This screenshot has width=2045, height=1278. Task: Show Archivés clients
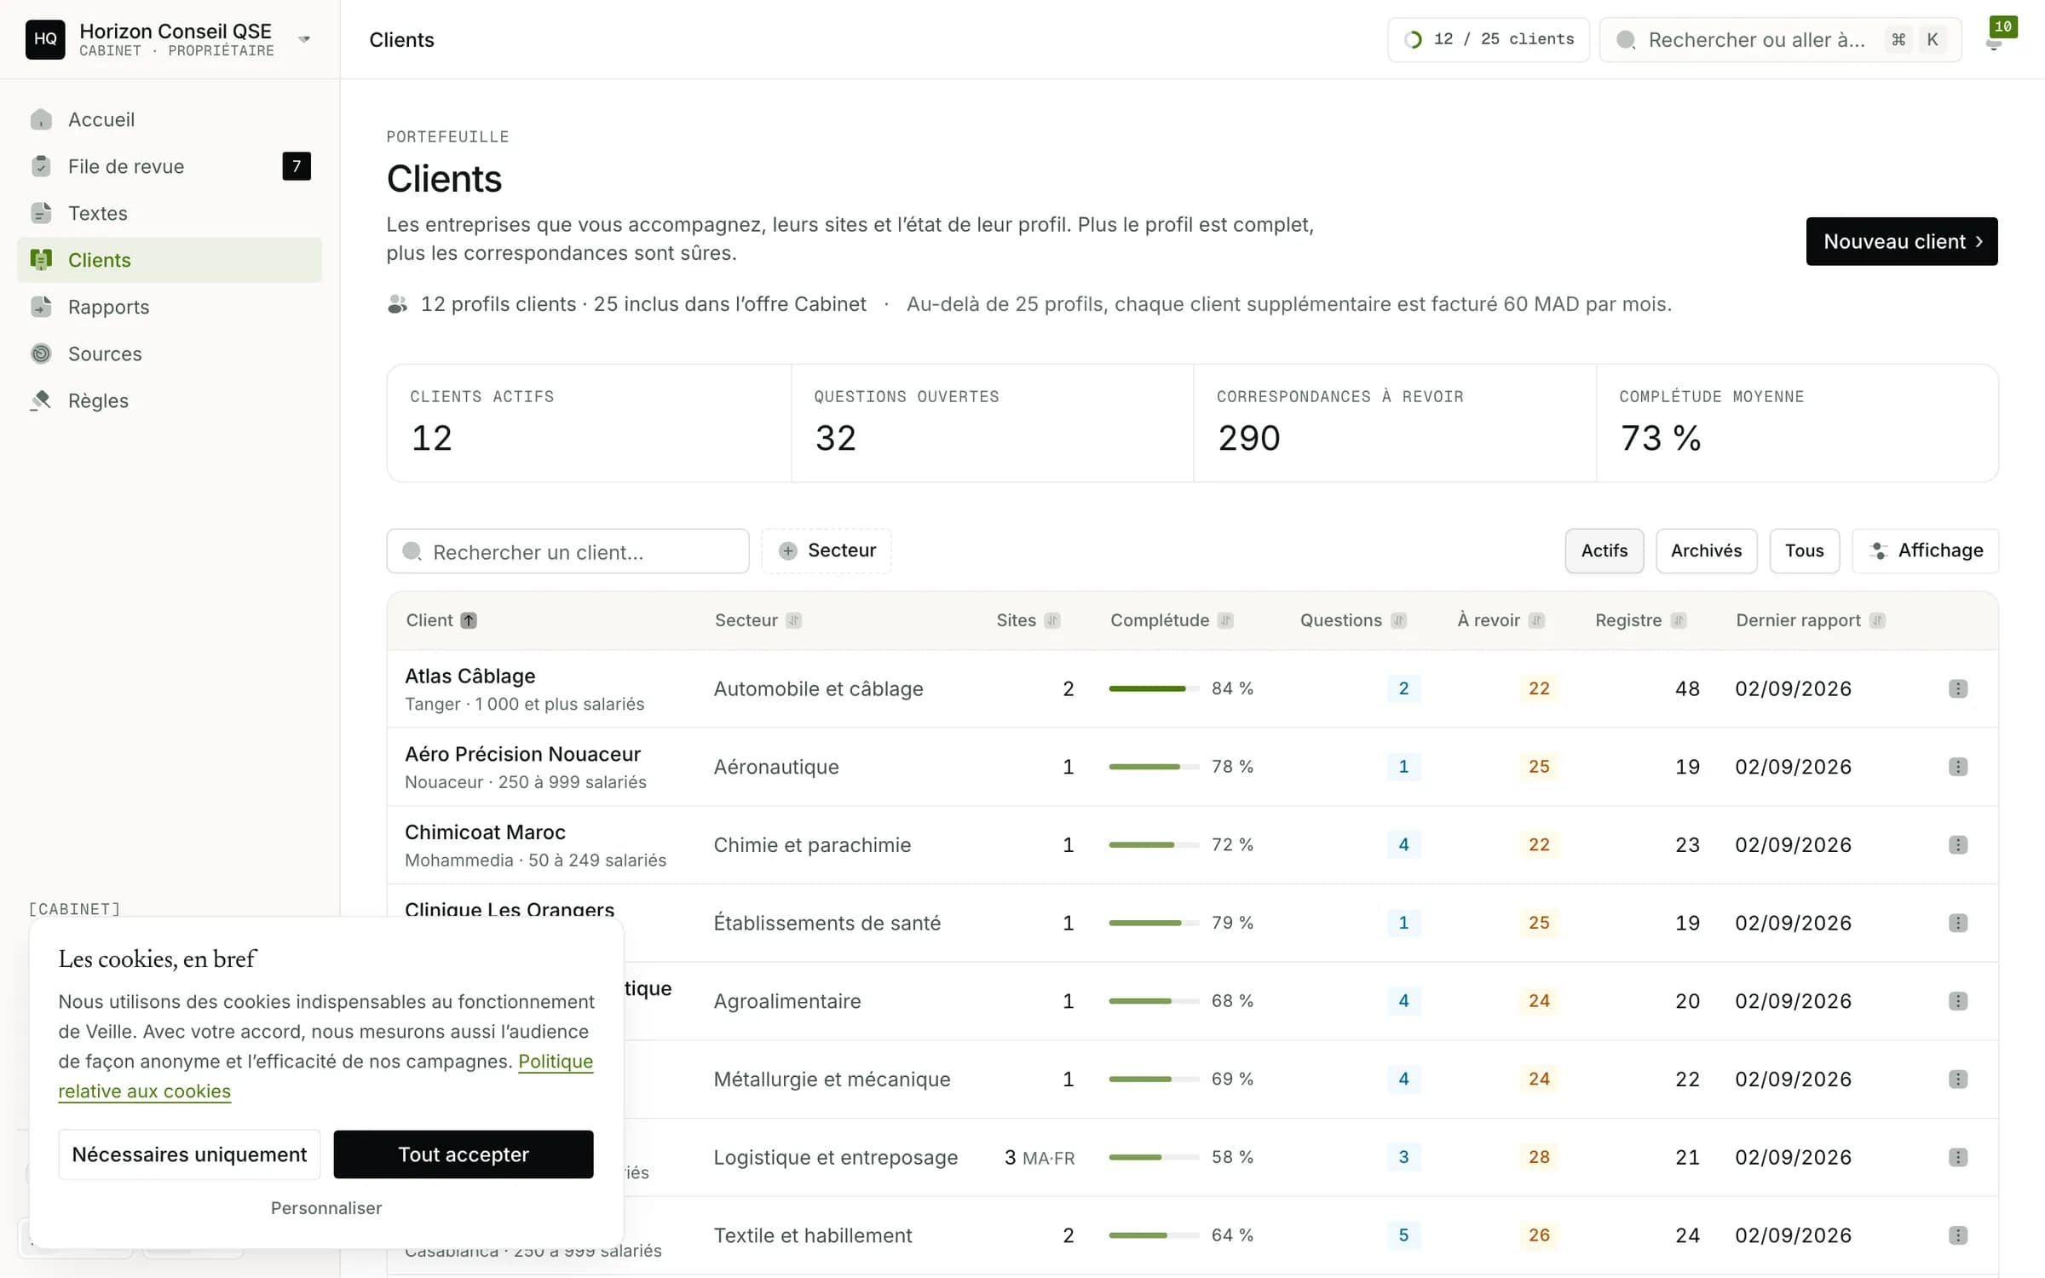[1707, 550]
